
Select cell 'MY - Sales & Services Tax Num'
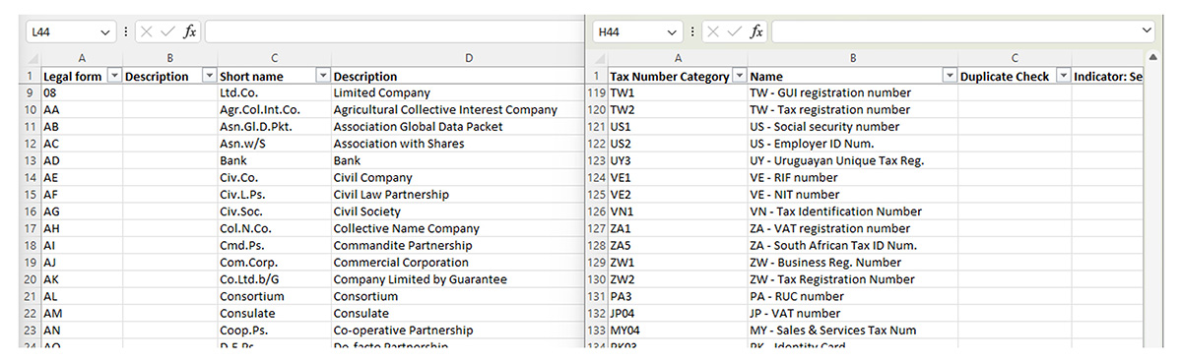tap(853, 331)
